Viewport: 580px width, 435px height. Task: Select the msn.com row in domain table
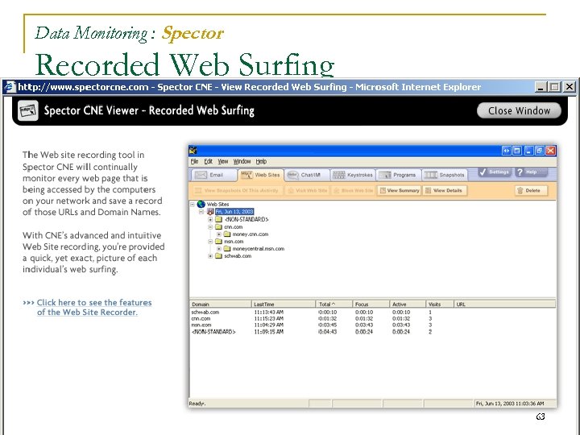pos(372,325)
